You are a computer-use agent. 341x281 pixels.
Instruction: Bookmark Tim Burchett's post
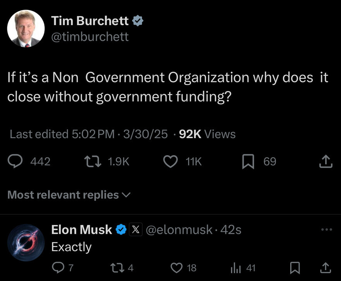click(247, 161)
